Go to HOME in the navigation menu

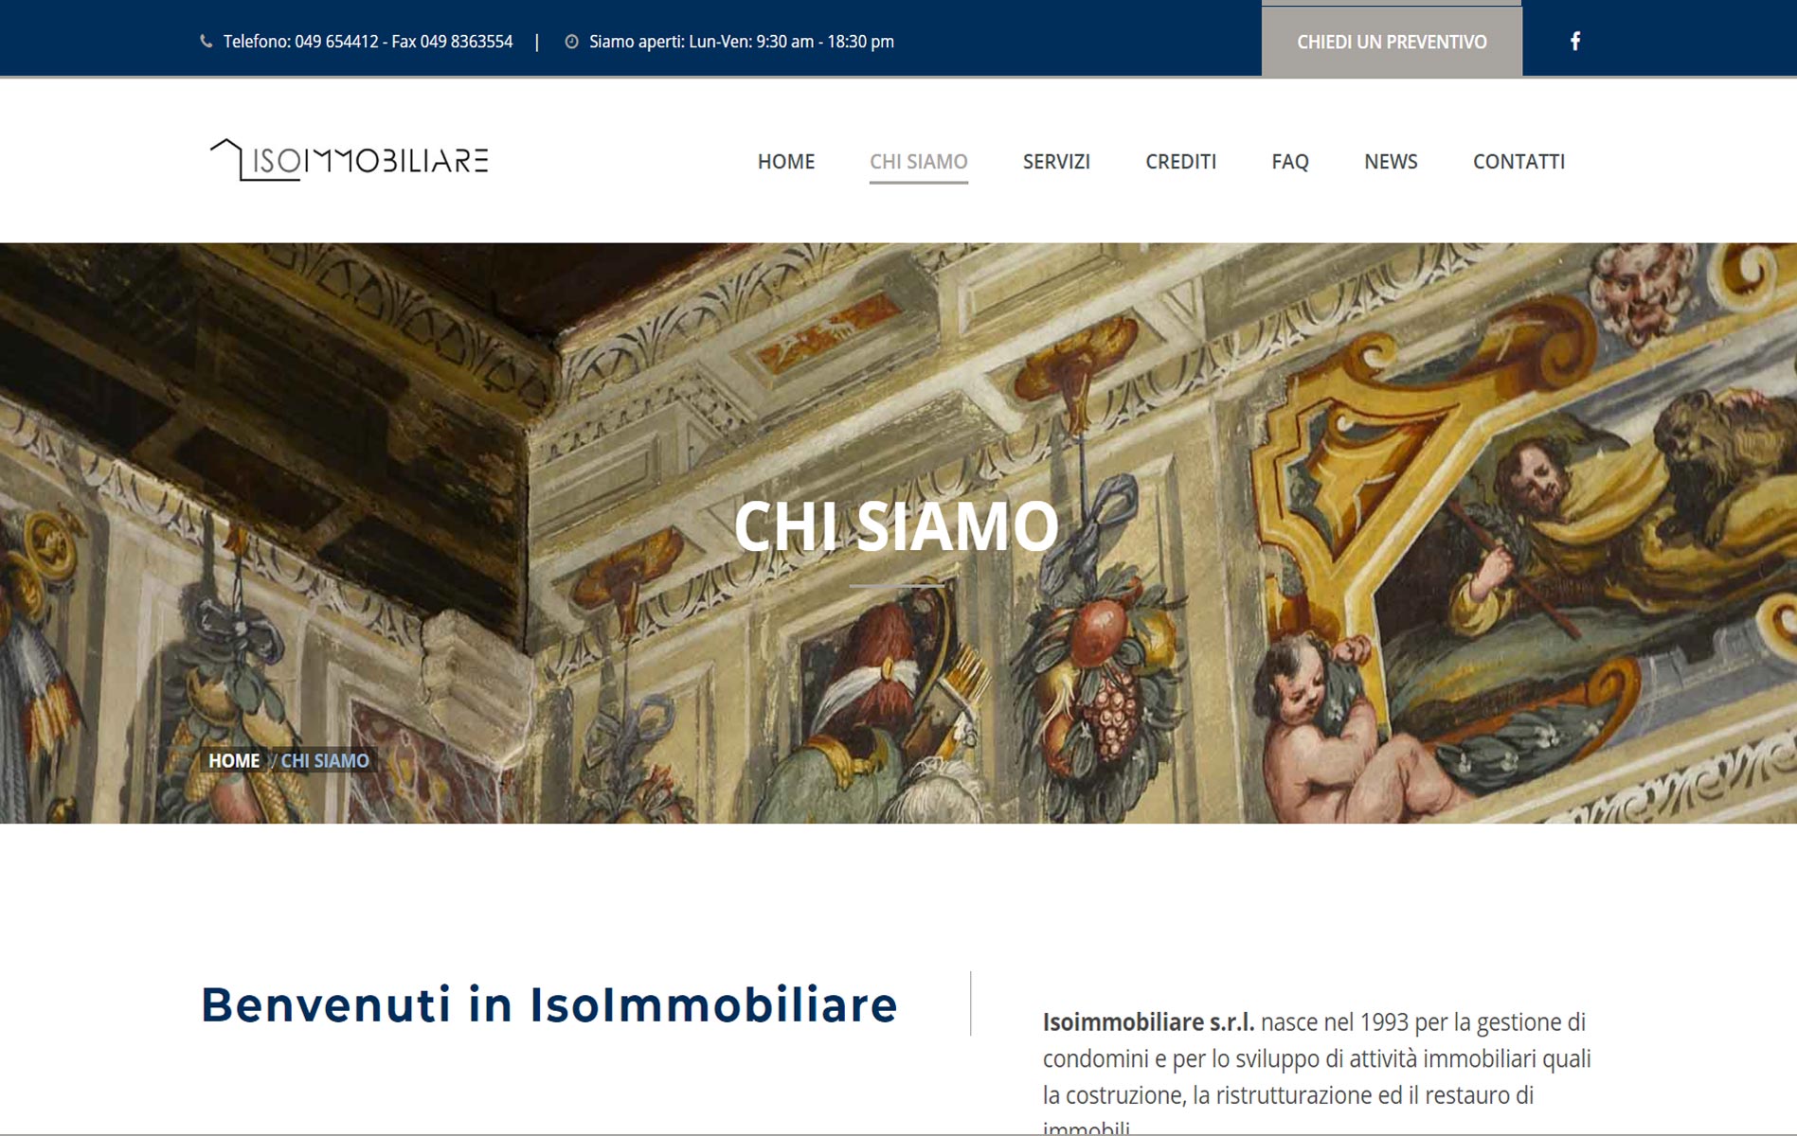(x=786, y=162)
